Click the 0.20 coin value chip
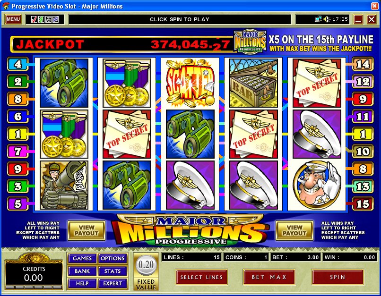 146,265
